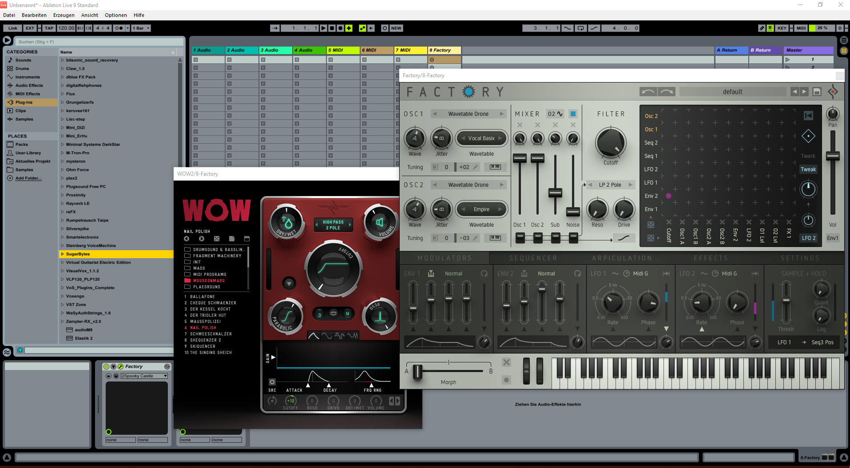Screen dimensions: 850x468
Task: Toggle the follow playback arrow button
Action: pyautogui.click(x=275, y=28)
